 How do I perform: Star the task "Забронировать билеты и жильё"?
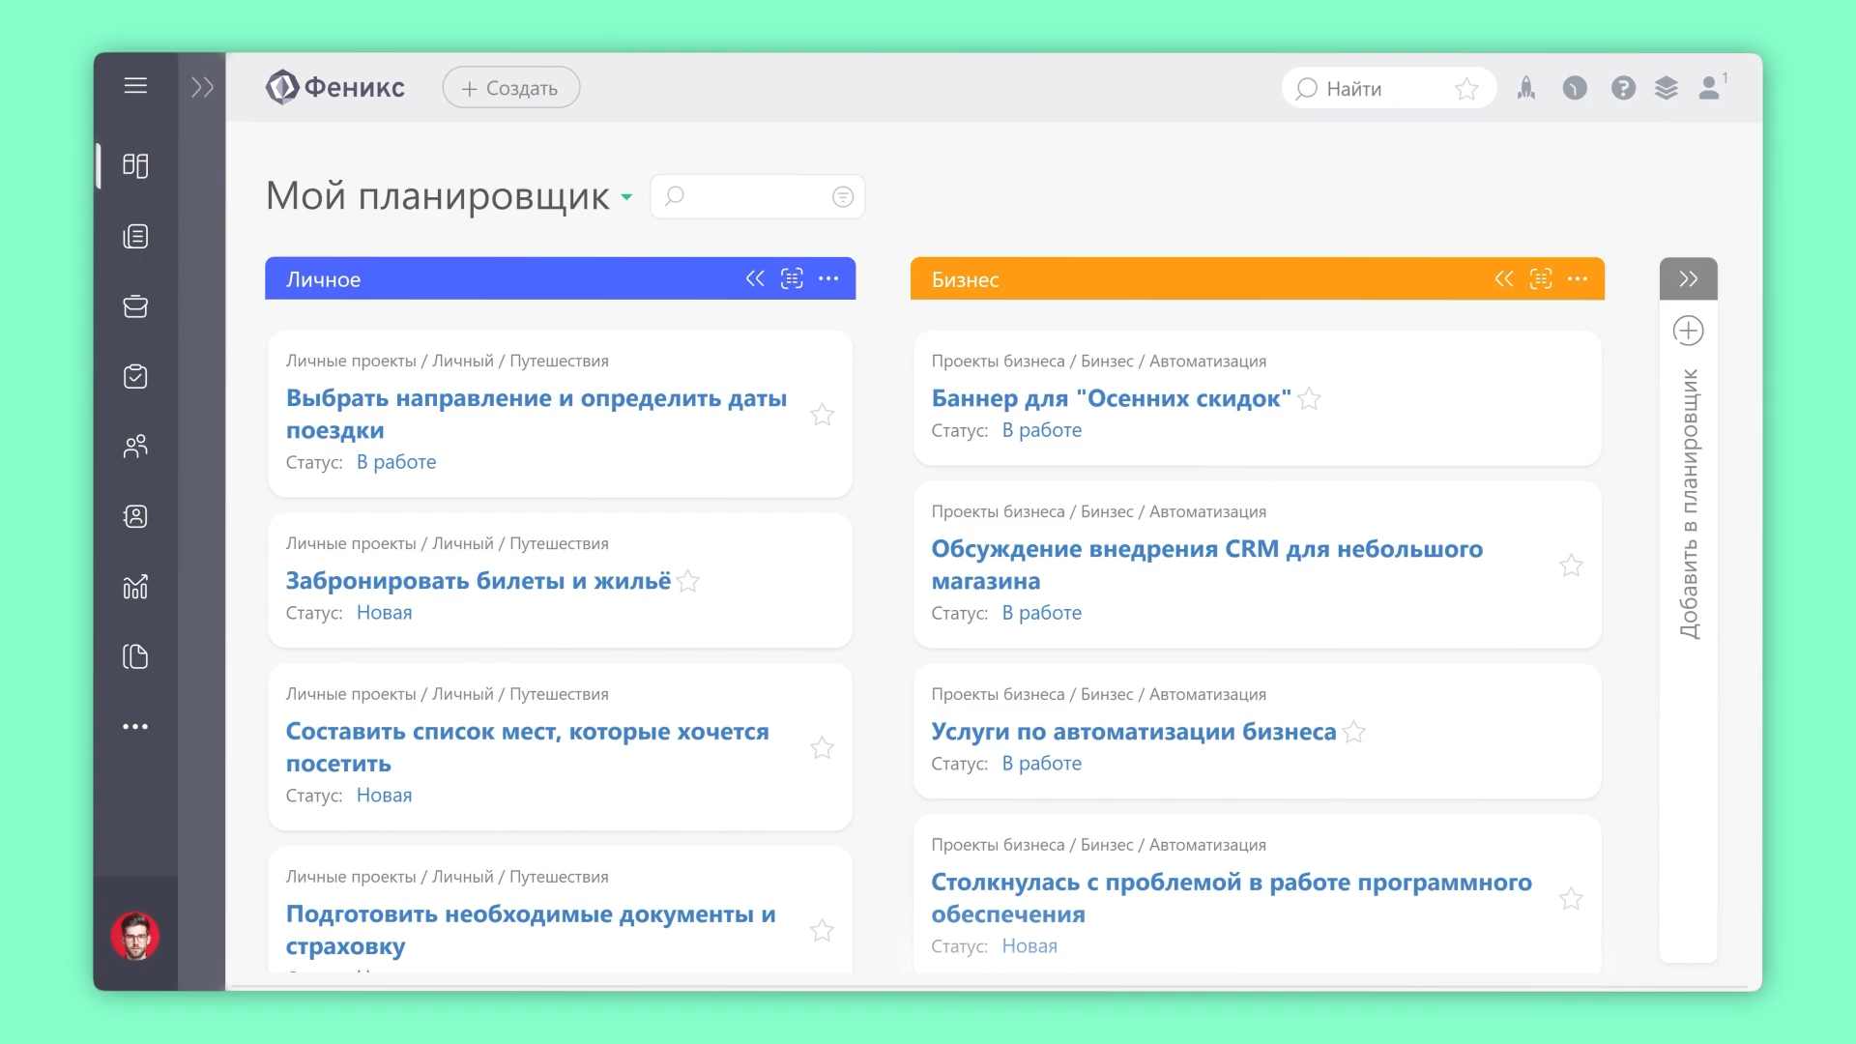[688, 582]
